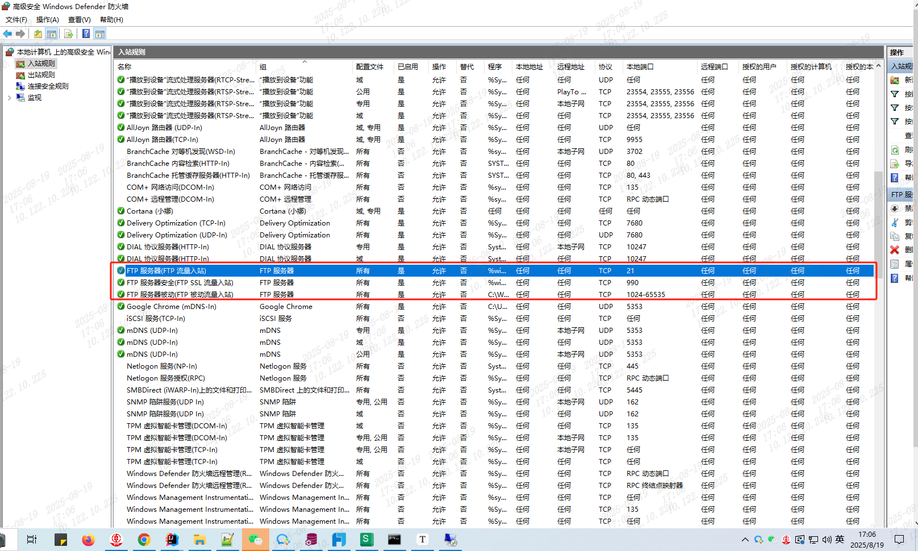Image resolution: width=918 pixels, height=551 pixels.
Task: Select the FTP 服务器安全(FTP SSL 流量入站) rule
Action: [x=493, y=283]
